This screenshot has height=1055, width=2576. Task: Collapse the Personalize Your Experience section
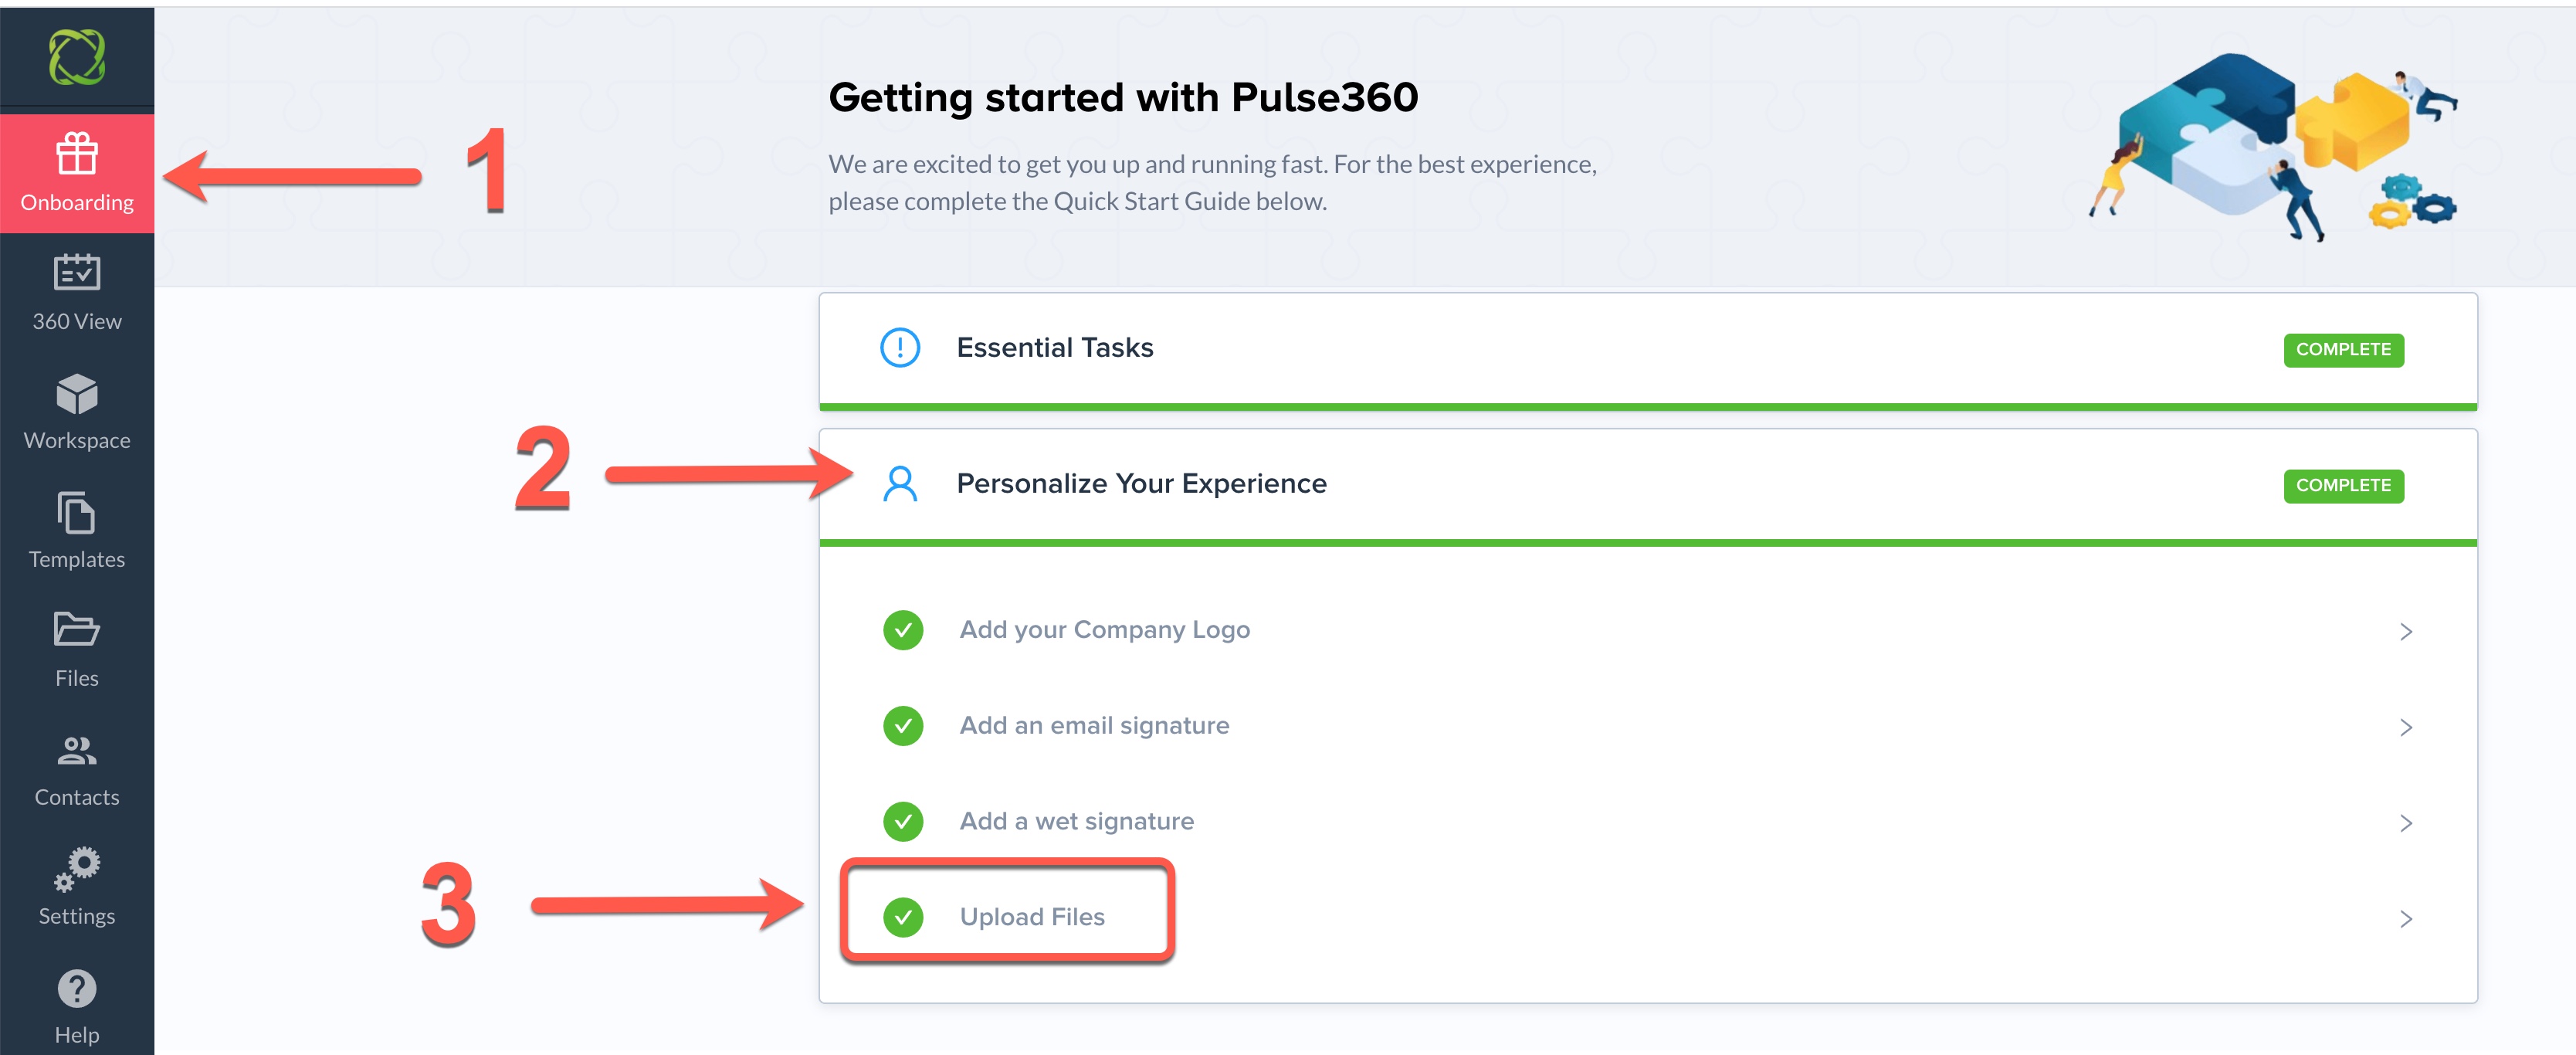(x=1141, y=484)
